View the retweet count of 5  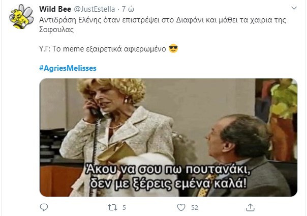coord(124,207)
